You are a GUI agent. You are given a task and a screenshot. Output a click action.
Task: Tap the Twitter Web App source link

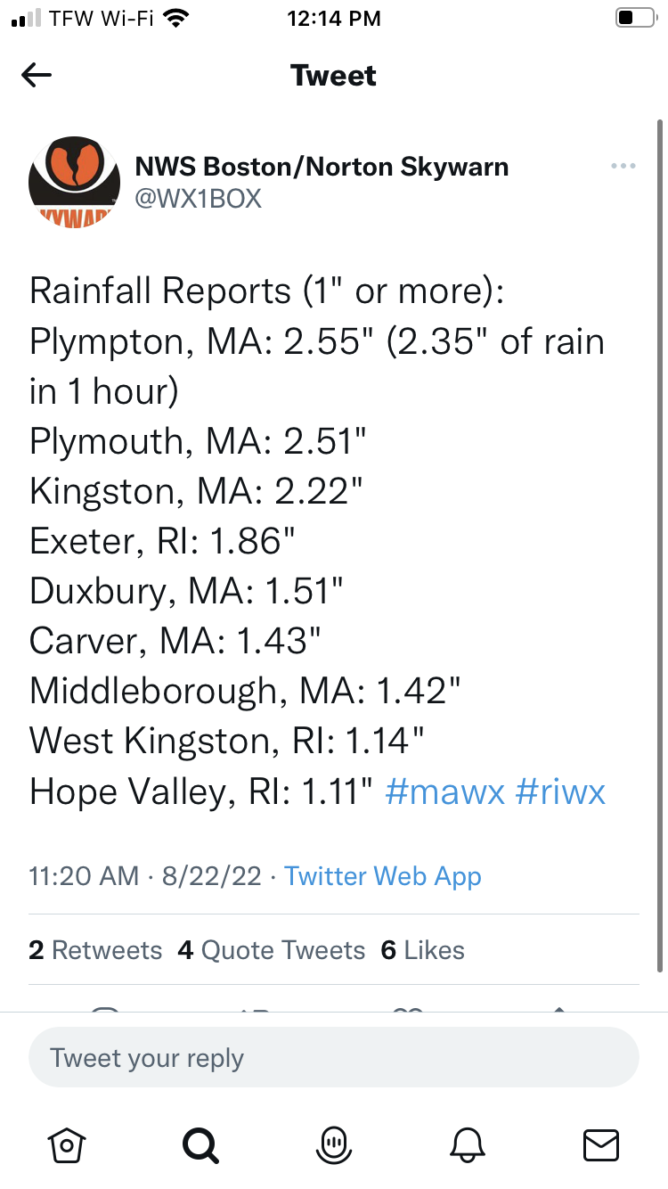click(383, 876)
